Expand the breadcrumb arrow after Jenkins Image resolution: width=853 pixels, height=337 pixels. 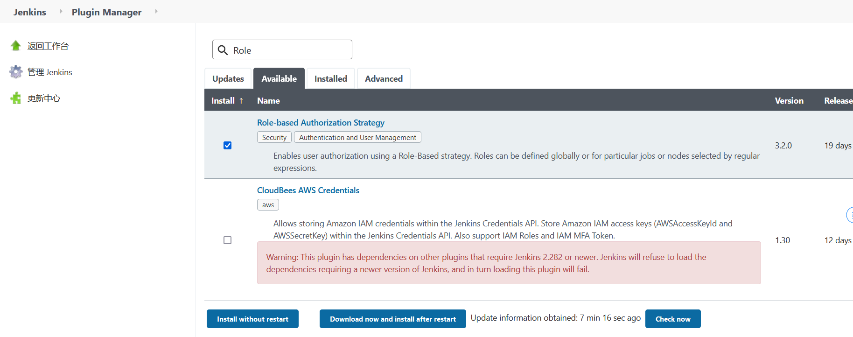61,11
